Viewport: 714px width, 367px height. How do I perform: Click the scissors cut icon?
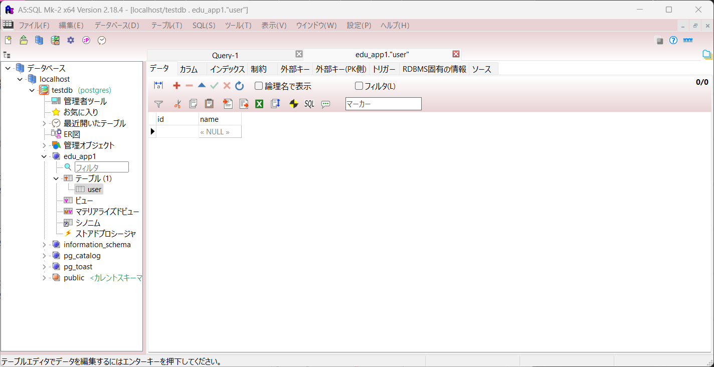[x=177, y=104]
